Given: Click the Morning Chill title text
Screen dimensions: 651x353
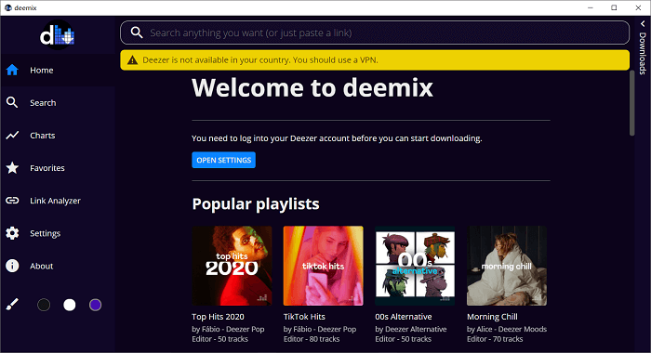Looking at the screenshot, I should pyautogui.click(x=492, y=317).
